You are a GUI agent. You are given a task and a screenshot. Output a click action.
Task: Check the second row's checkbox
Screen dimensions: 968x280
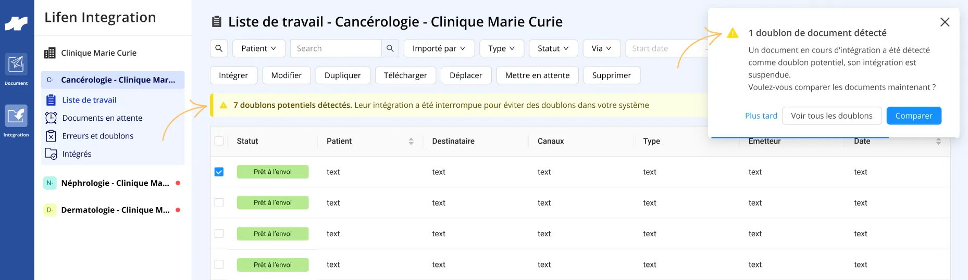coord(219,203)
